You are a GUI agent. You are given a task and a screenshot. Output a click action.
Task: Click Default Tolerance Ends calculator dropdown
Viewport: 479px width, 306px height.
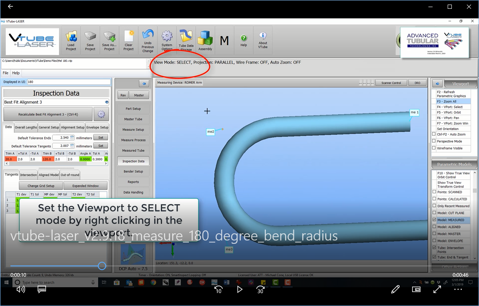pos(72,137)
